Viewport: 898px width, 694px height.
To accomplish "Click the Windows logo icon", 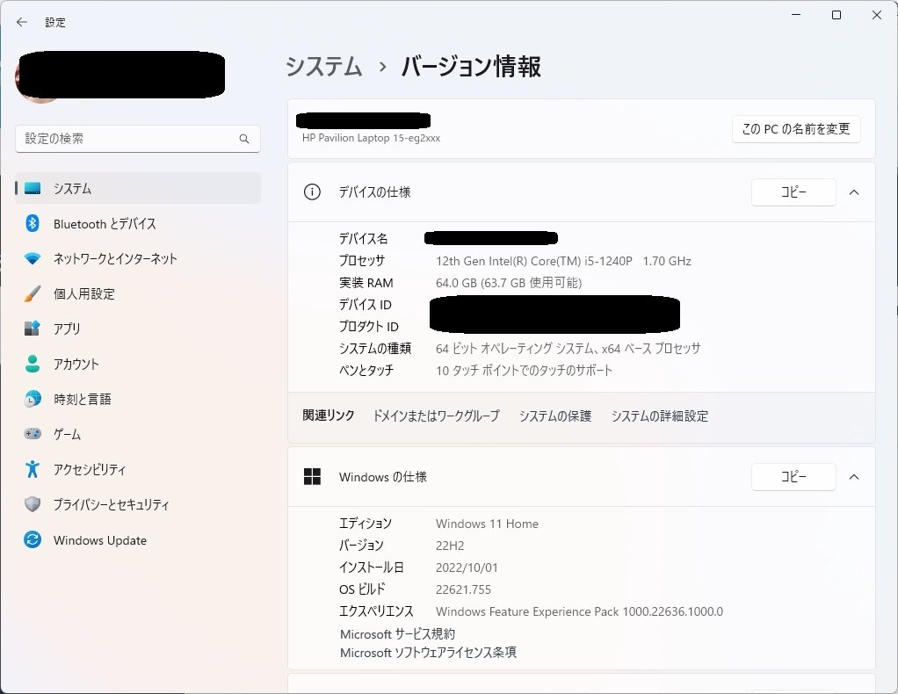I will [312, 476].
